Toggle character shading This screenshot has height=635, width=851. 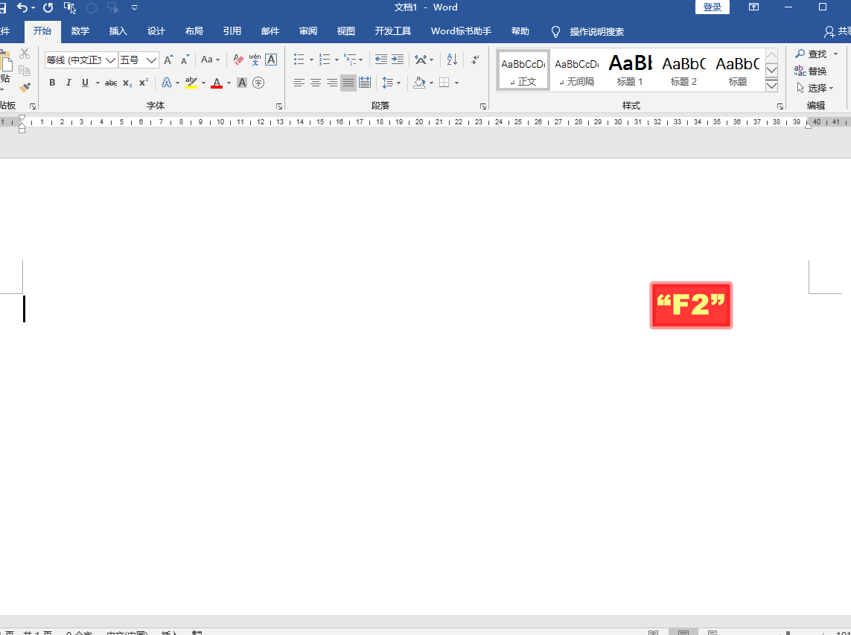(x=242, y=83)
